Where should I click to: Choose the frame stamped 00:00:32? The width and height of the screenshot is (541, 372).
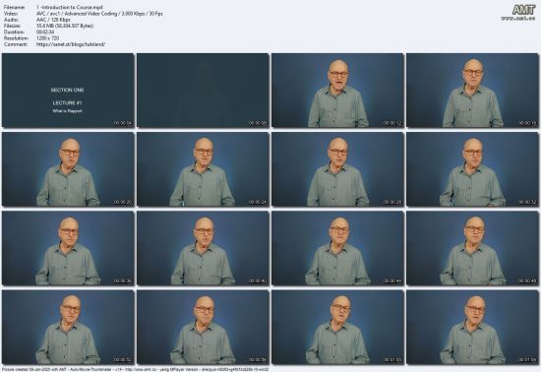(472, 169)
